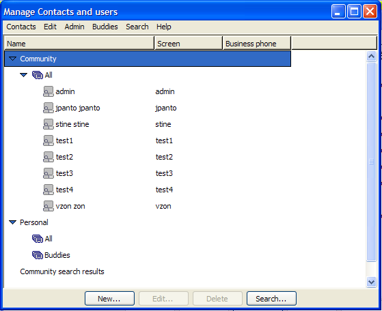Collapse the Personal tree node
Screen dimensions: 382x311
coord(12,222)
